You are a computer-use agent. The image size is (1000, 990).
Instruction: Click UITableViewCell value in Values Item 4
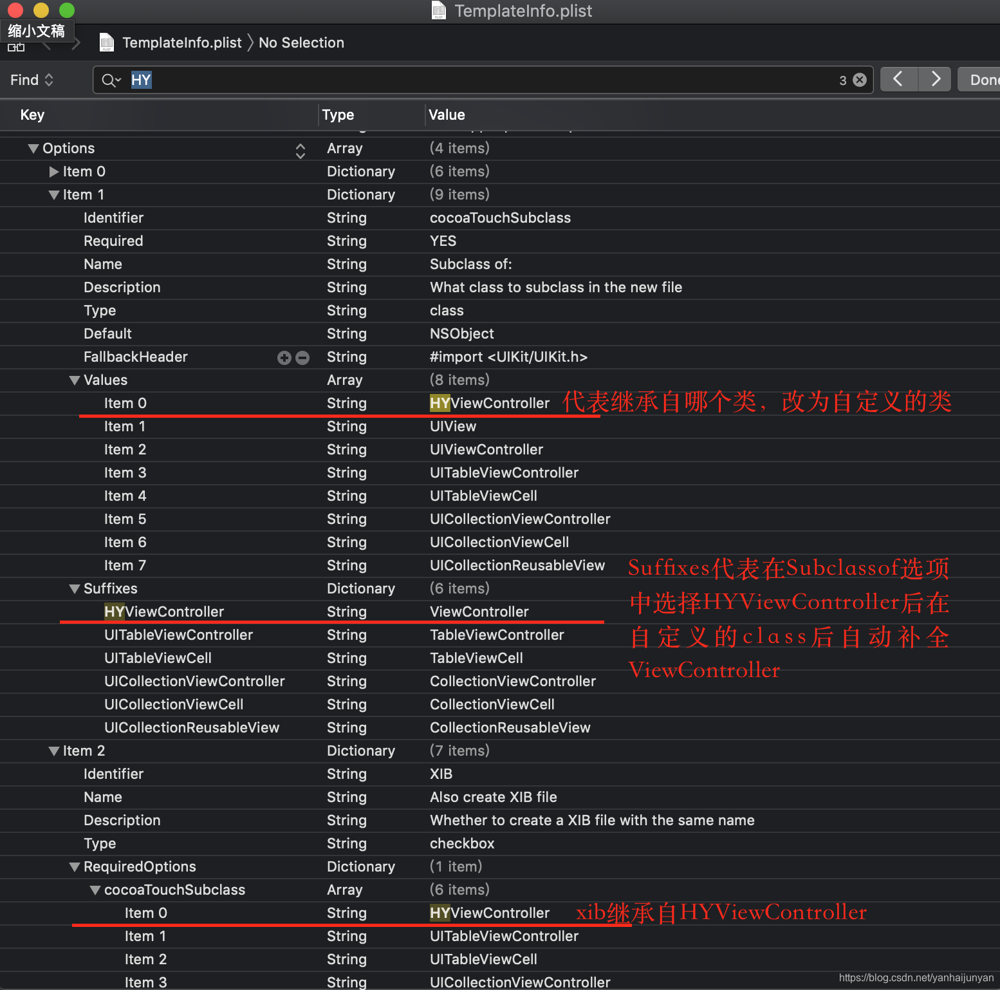tap(483, 496)
